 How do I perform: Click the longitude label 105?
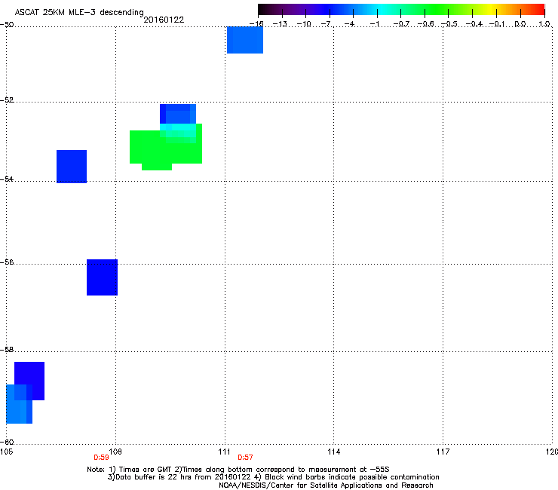[6, 452]
